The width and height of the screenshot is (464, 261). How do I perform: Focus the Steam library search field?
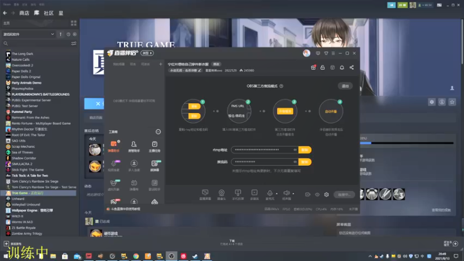pyautogui.click(x=37, y=43)
